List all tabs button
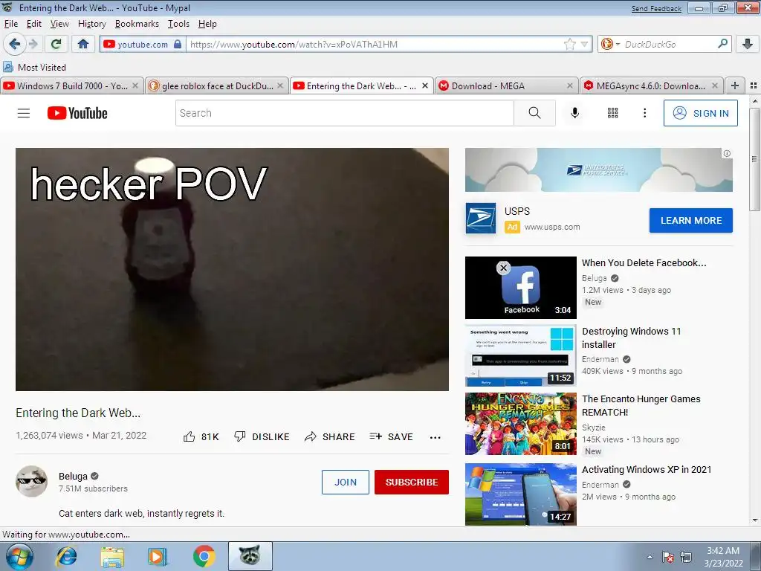The image size is (761, 571). (754, 86)
